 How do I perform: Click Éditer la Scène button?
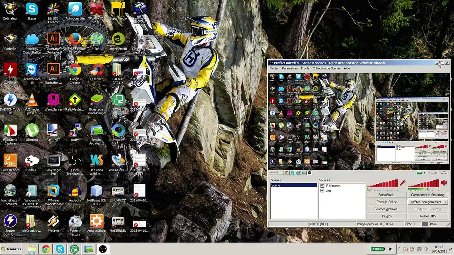(387, 202)
